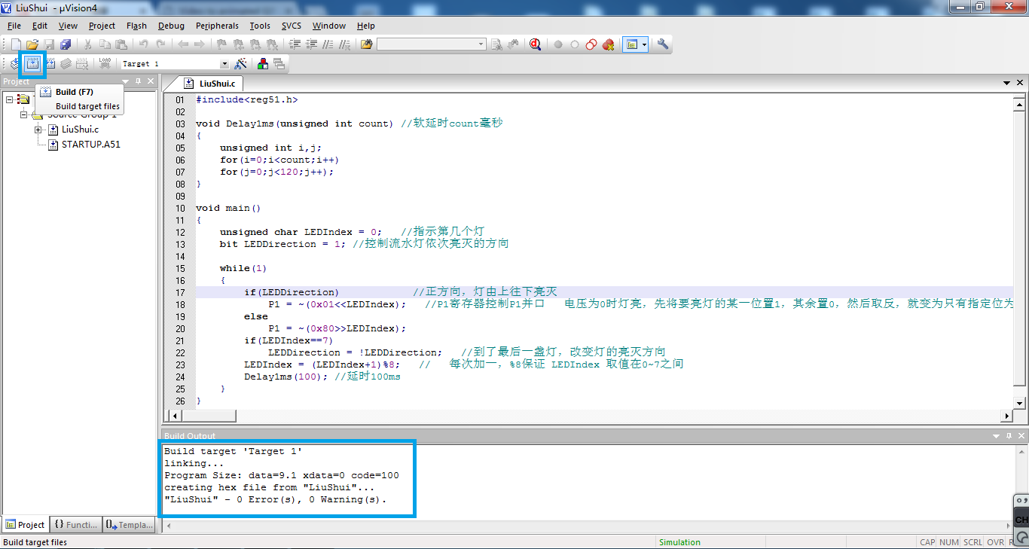Image resolution: width=1029 pixels, height=549 pixels.
Task: Click the Open file folder icon
Action: tap(32, 44)
